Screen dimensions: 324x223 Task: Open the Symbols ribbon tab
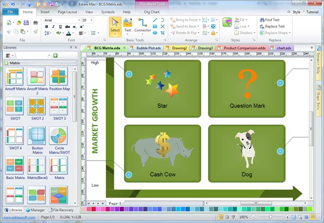point(108,12)
